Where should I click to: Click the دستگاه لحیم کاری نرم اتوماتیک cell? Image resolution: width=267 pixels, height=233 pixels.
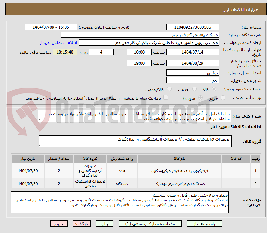pos(180,184)
